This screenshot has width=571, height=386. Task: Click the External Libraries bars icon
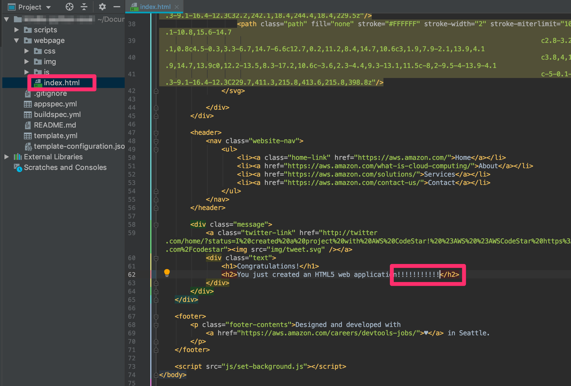click(x=18, y=157)
